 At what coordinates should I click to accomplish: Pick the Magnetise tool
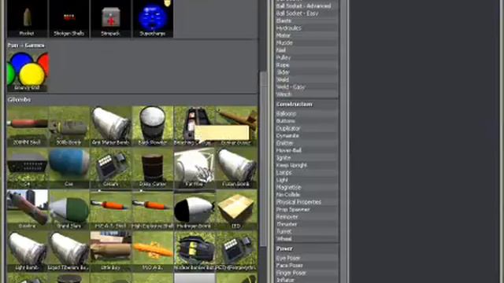[307, 187]
